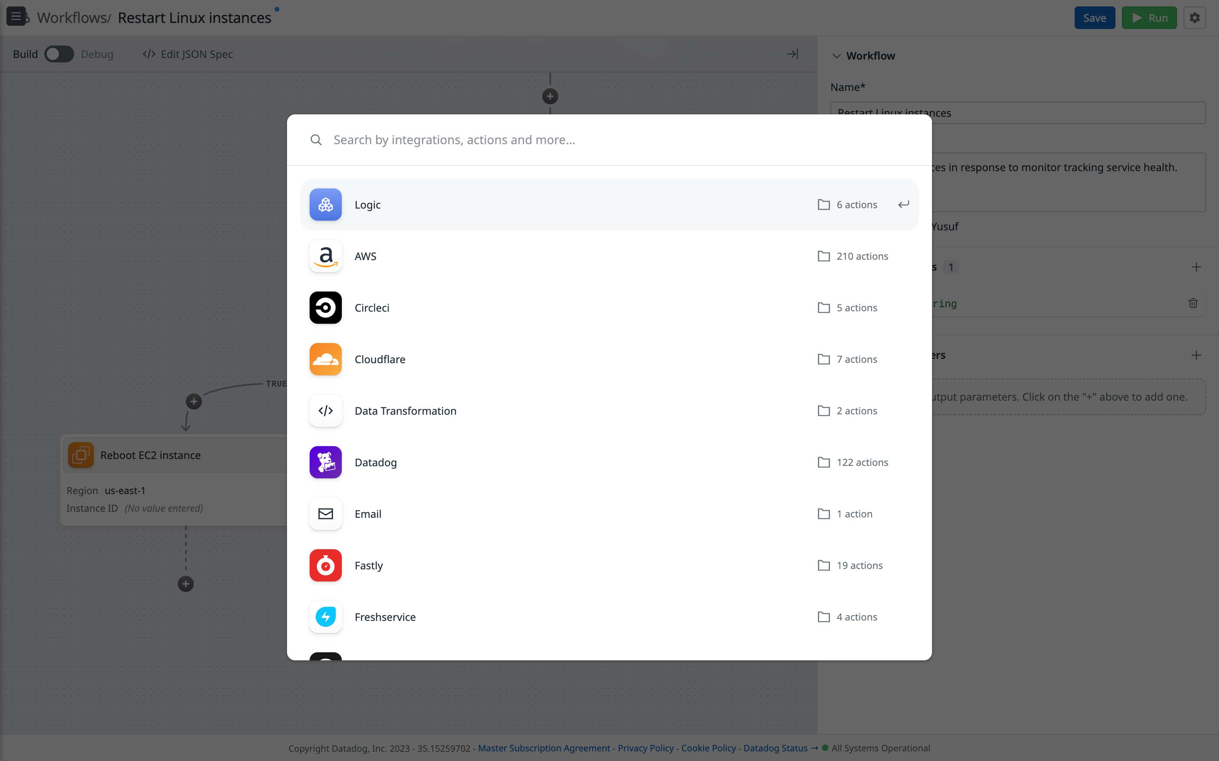Viewport: 1219px width, 761px height.
Task: Open Privacy Policy link
Action: tap(646, 748)
